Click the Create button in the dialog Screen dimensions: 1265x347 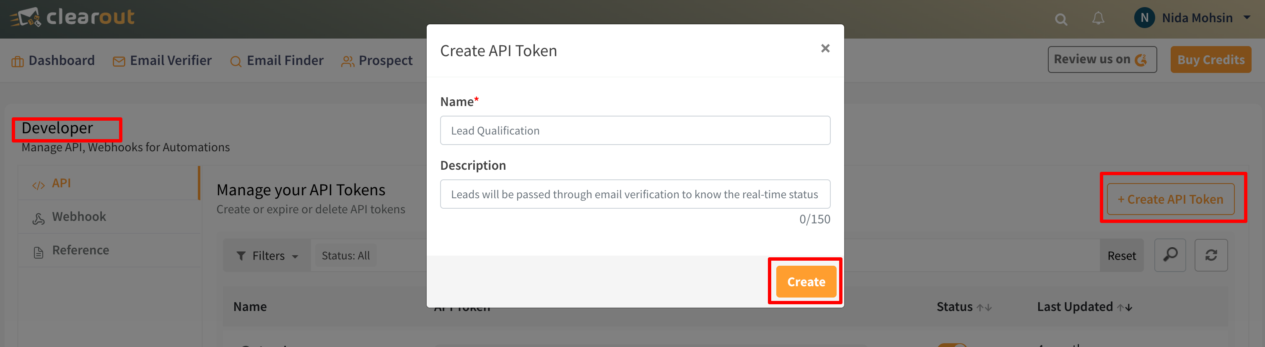[x=805, y=281]
